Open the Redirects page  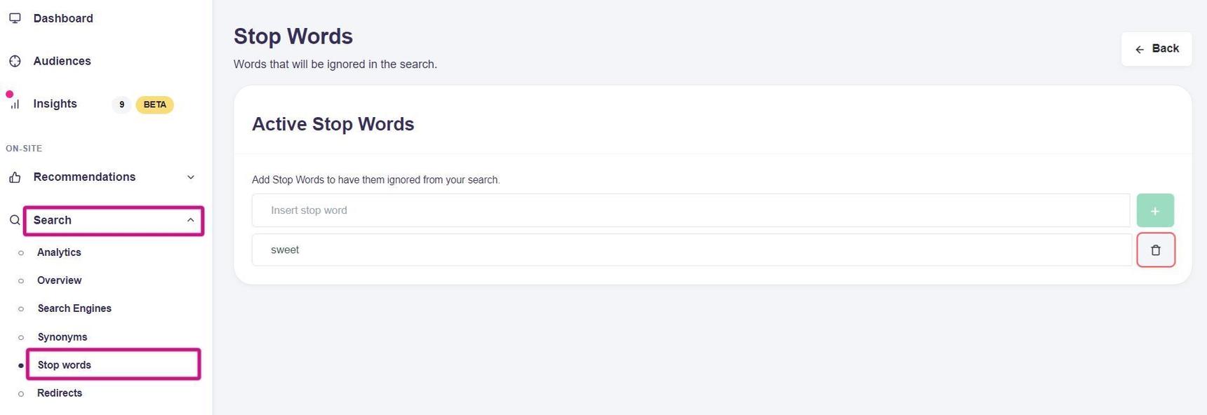pyautogui.click(x=60, y=393)
